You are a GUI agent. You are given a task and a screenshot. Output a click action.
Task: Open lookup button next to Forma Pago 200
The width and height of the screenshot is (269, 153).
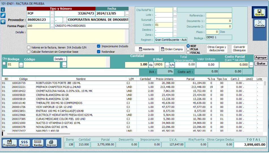click(52, 26)
